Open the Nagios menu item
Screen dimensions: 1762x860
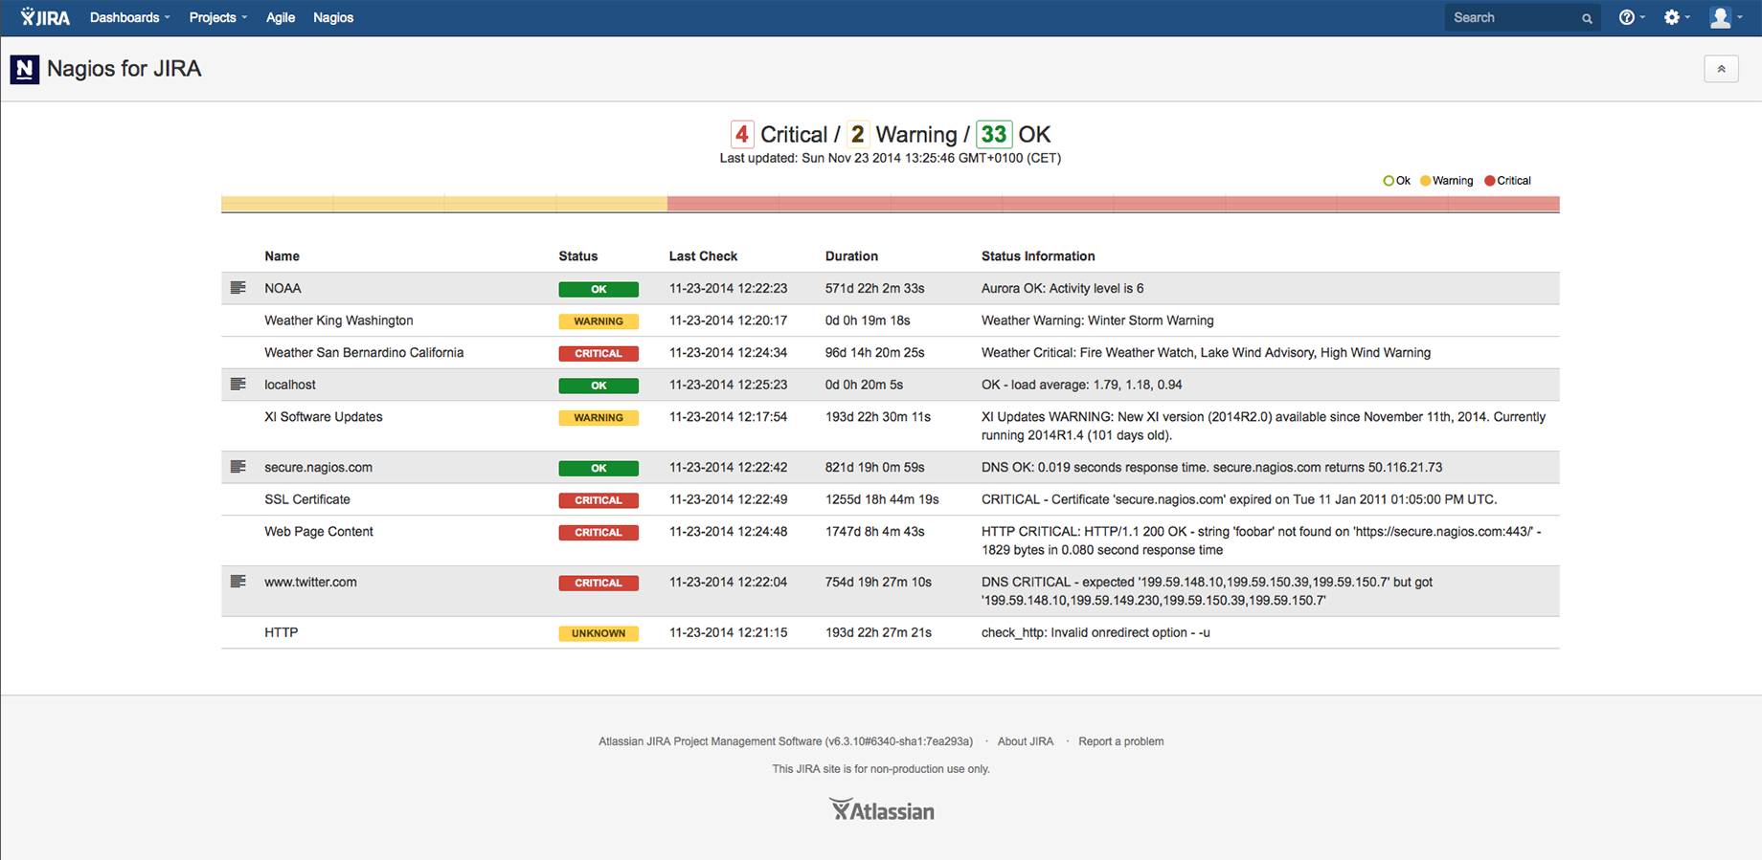pos(333,17)
